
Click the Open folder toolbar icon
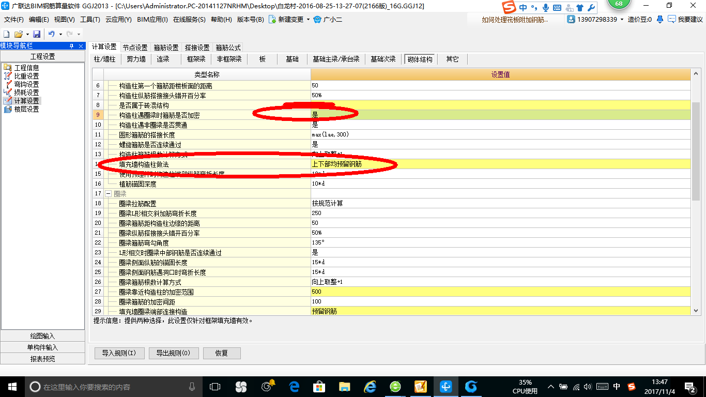(18, 34)
